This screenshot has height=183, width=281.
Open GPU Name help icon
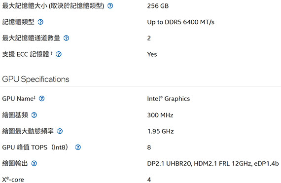42,99
